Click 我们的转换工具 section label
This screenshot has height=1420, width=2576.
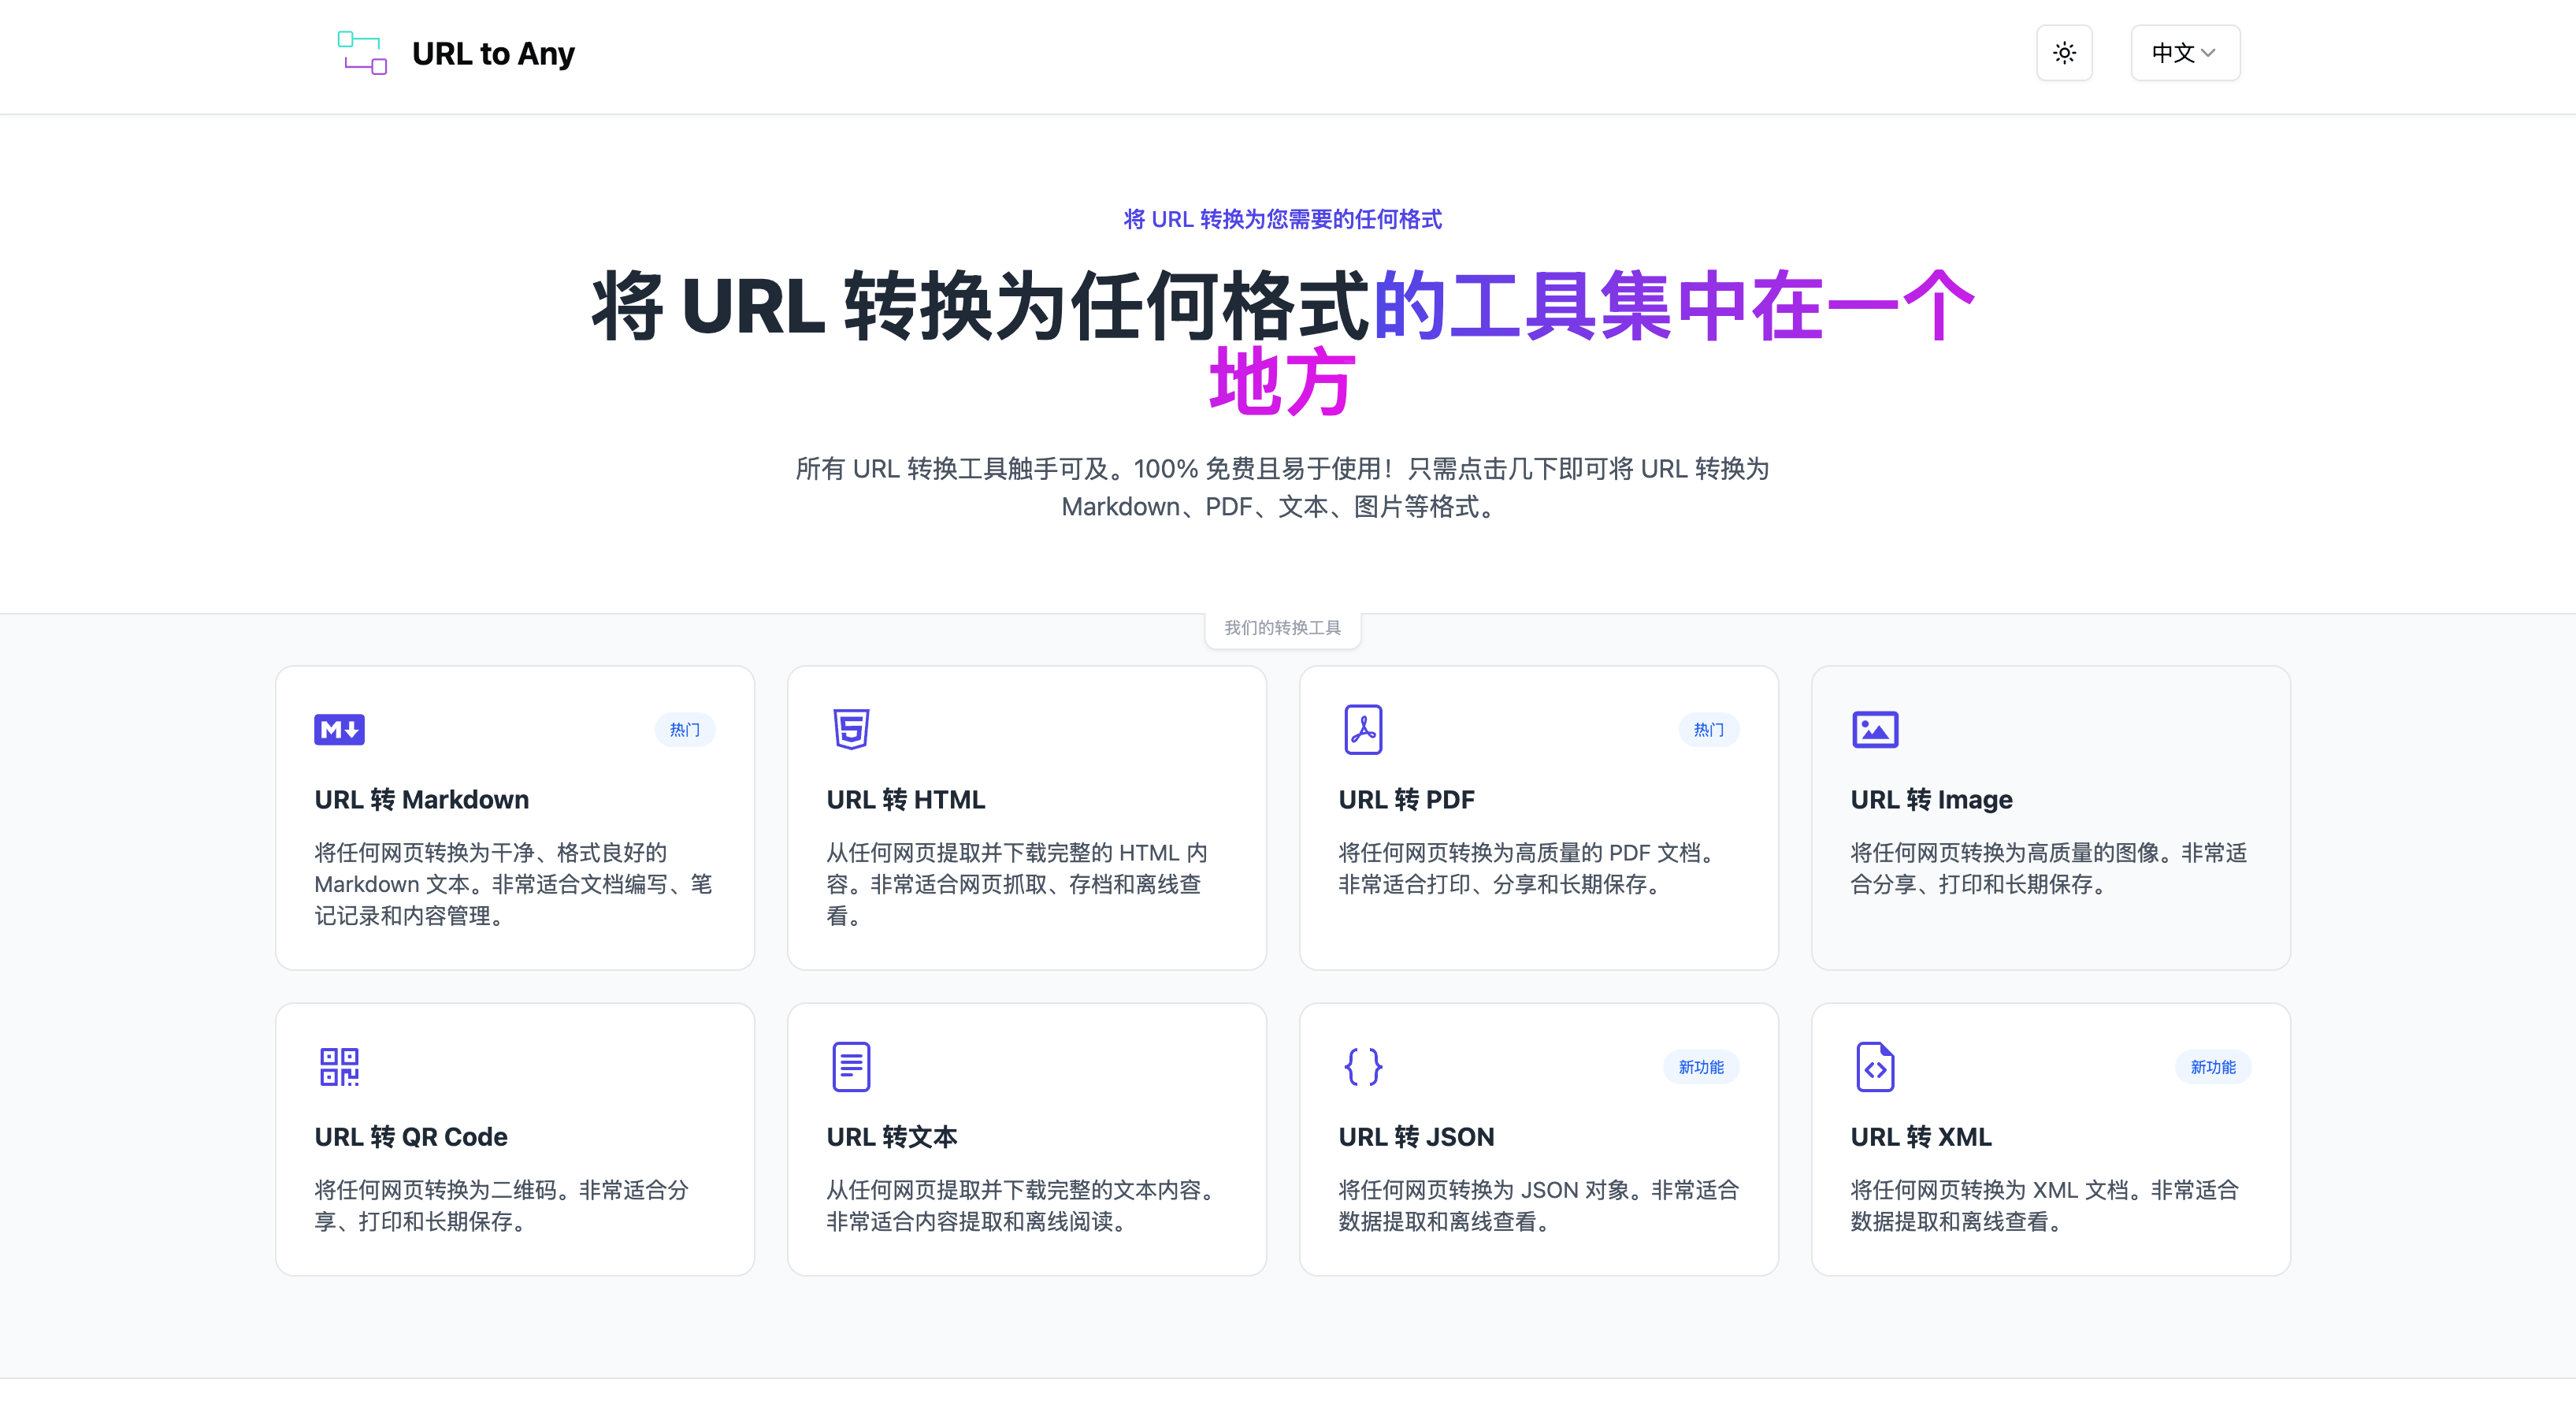point(1288,626)
